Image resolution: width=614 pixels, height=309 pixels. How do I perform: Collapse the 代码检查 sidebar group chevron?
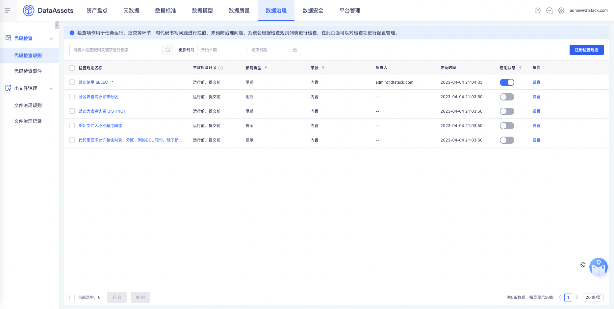pyautogui.click(x=51, y=39)
